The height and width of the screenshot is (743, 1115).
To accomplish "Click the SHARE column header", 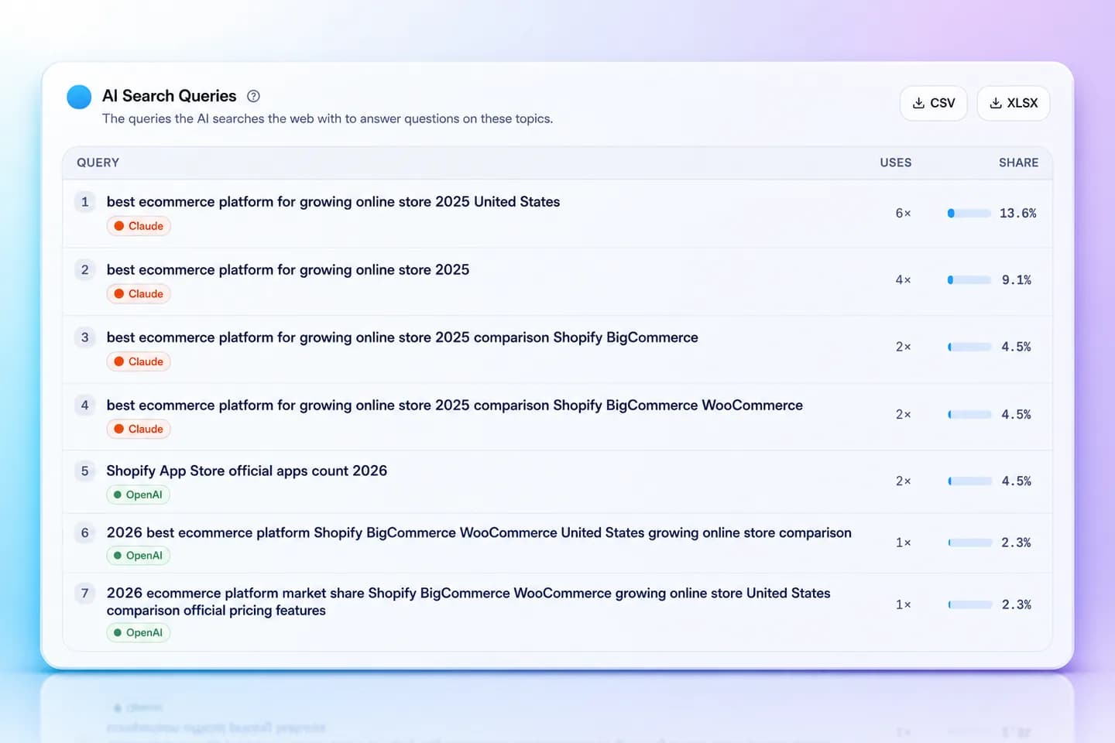I will point(1019,163).
